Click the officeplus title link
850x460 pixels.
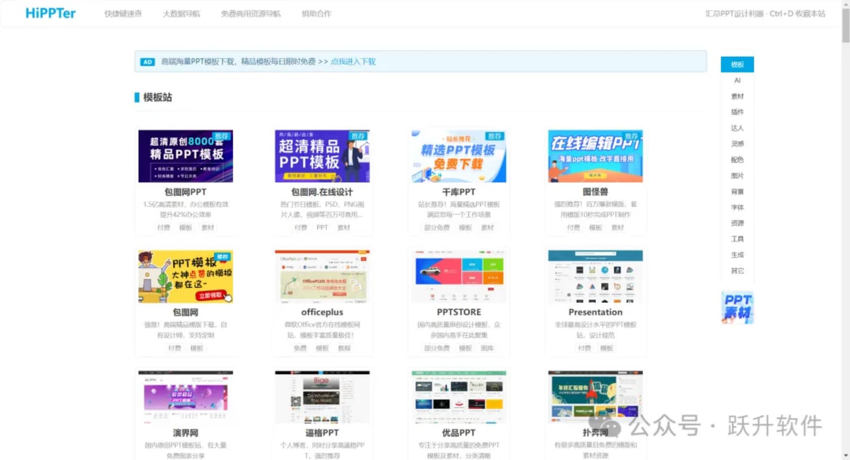pos(322,312)
